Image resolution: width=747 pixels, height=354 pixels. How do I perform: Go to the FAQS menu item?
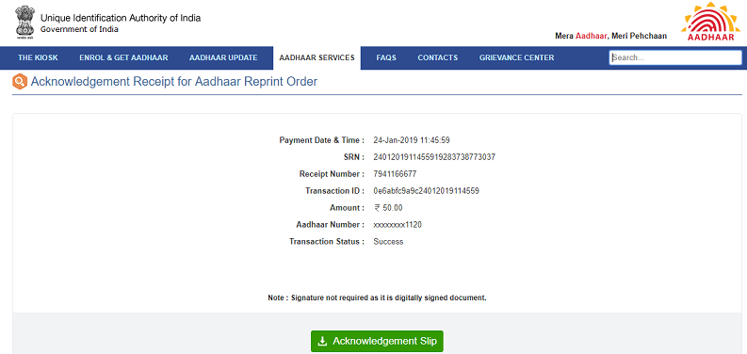click(386, 57)
